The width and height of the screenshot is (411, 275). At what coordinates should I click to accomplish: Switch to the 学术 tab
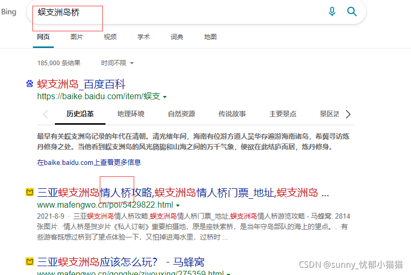[144, 37]
